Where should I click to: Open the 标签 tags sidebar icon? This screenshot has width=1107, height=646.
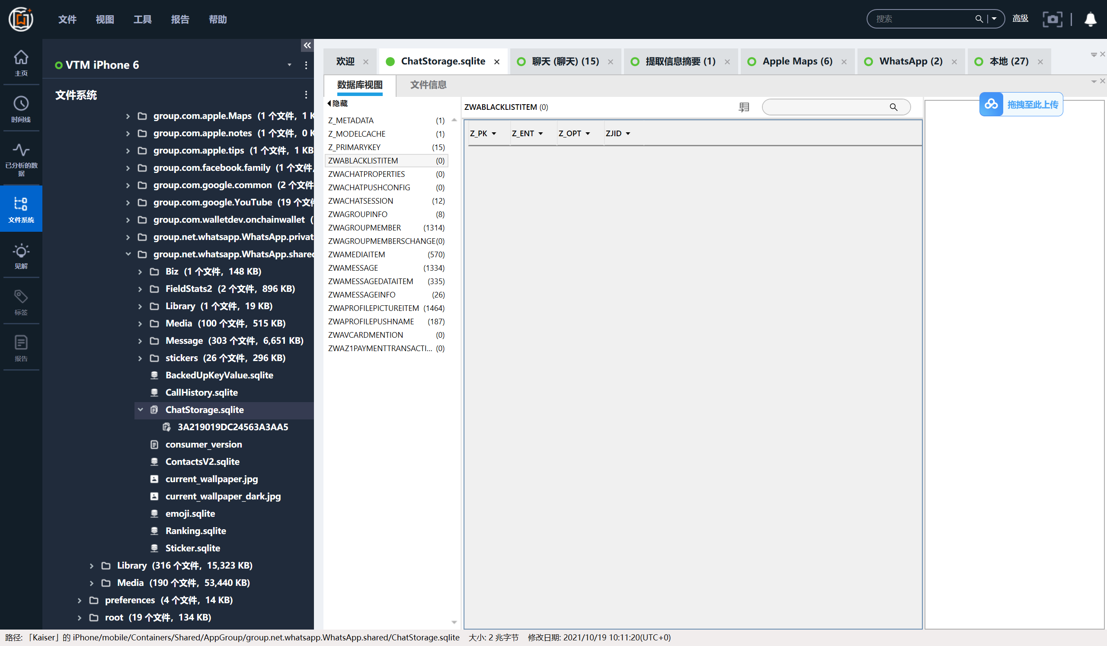21,302
